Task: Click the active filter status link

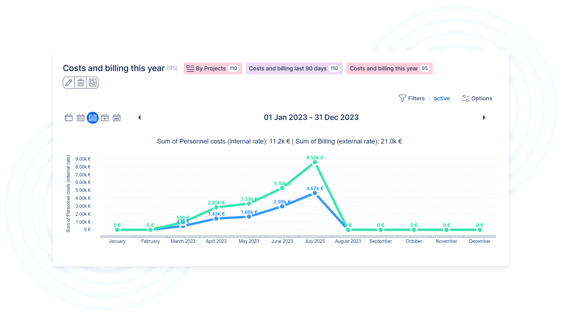Action: 441,98
